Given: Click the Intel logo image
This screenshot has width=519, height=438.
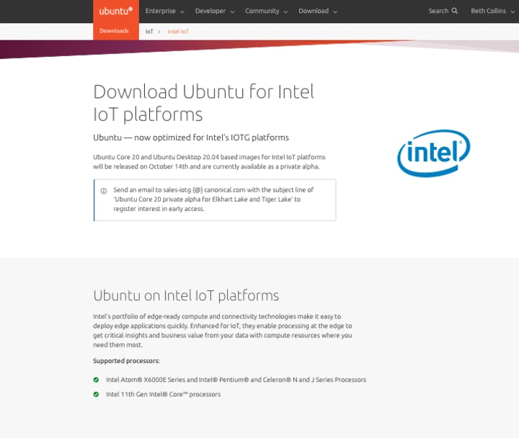Looking at the screenshot, I should (434, 153).
